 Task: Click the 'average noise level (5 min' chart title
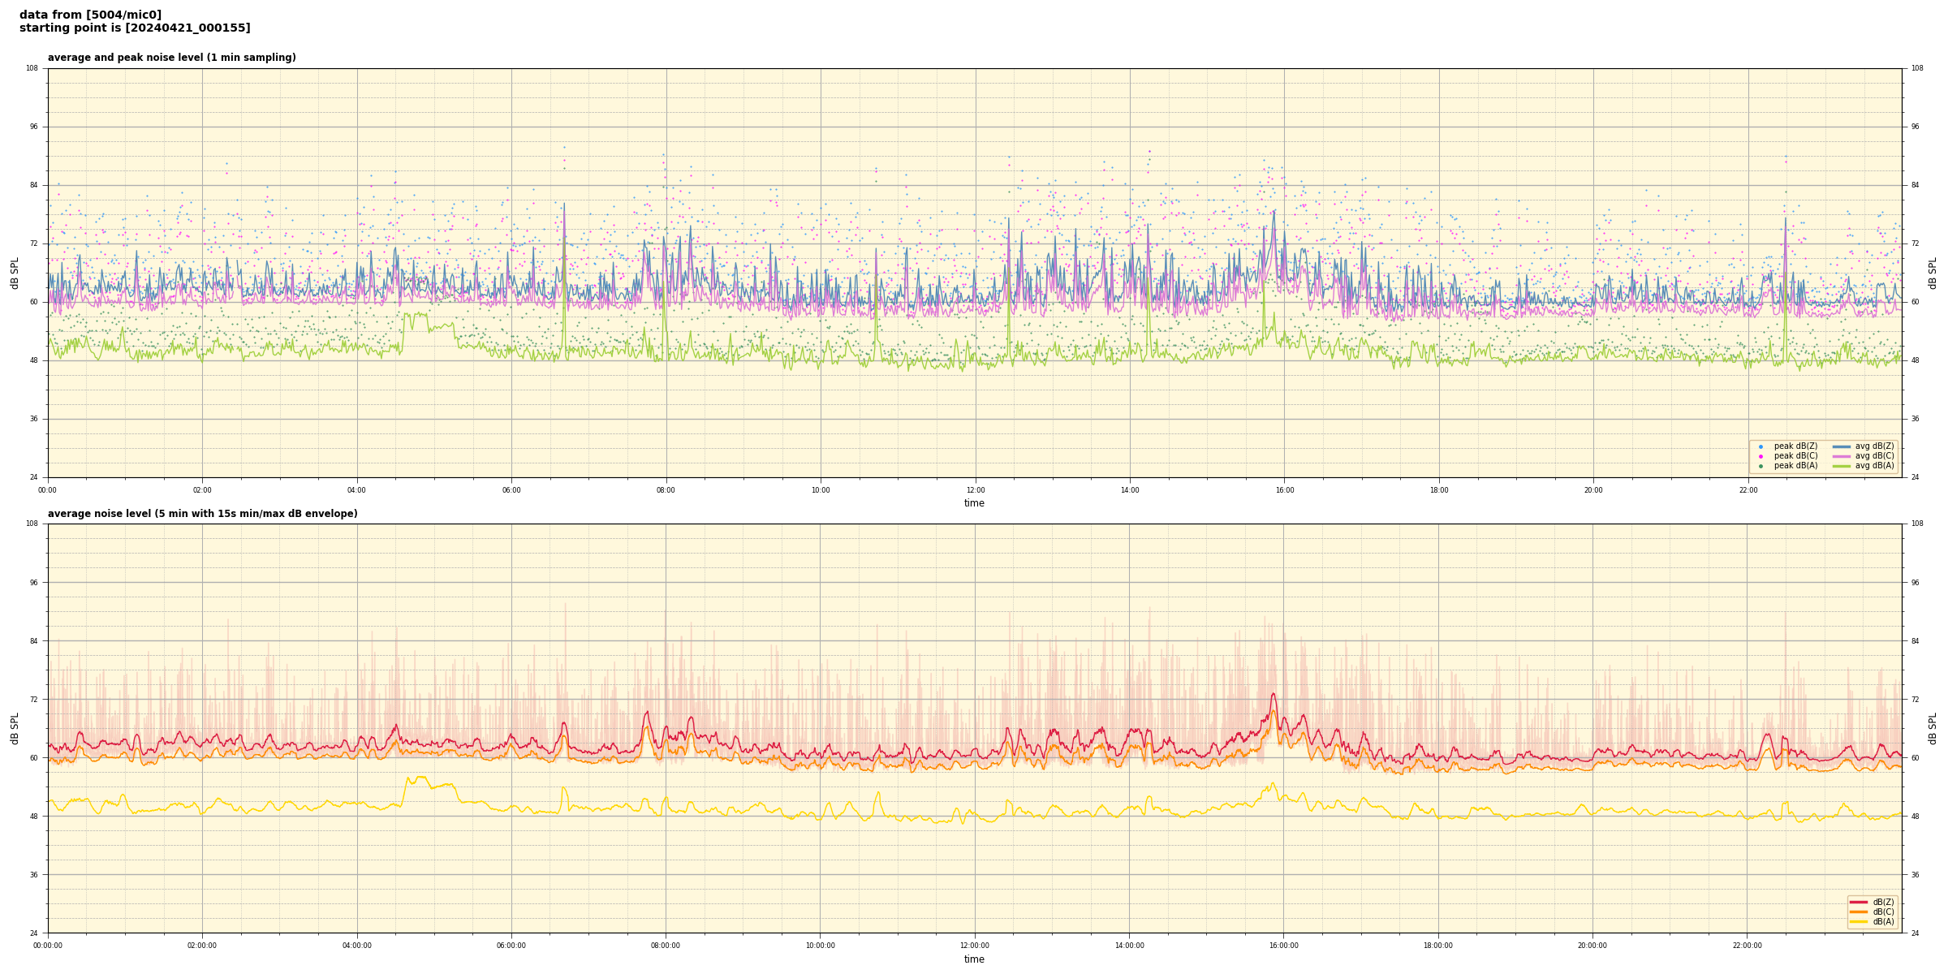pyautogui.click(x=202, y=514)
